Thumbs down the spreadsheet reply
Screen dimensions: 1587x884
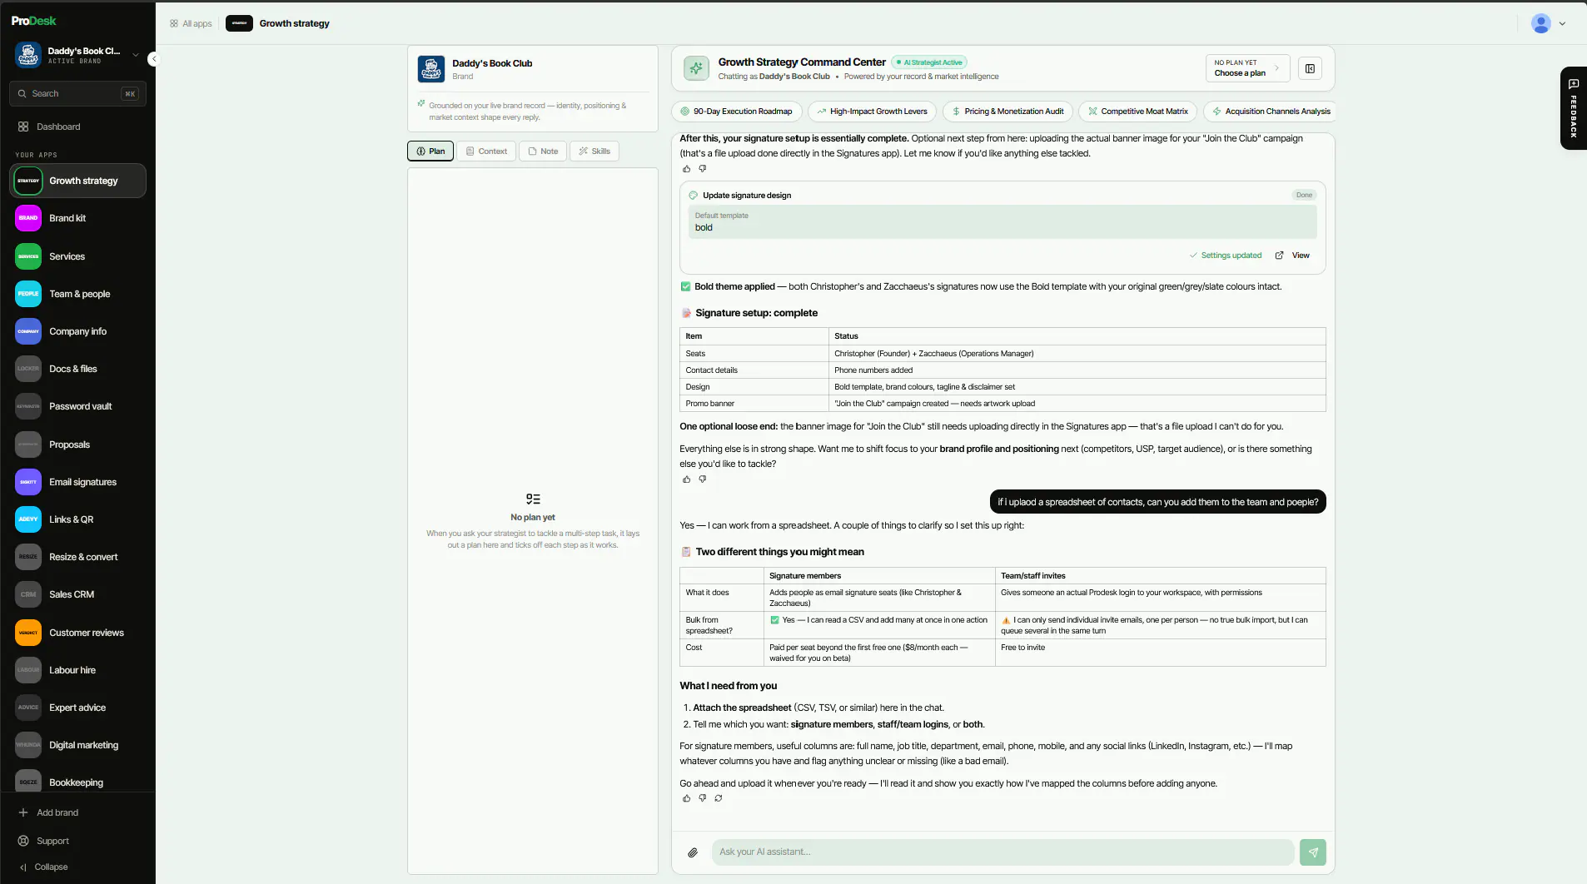click(x=703, y=798)
